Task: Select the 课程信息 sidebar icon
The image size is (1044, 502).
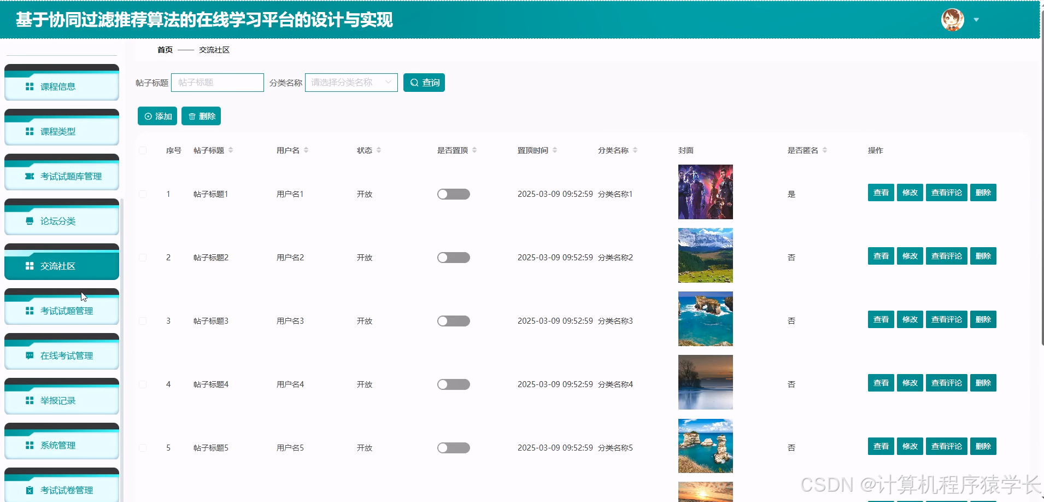Action: [x=30, y=86]
